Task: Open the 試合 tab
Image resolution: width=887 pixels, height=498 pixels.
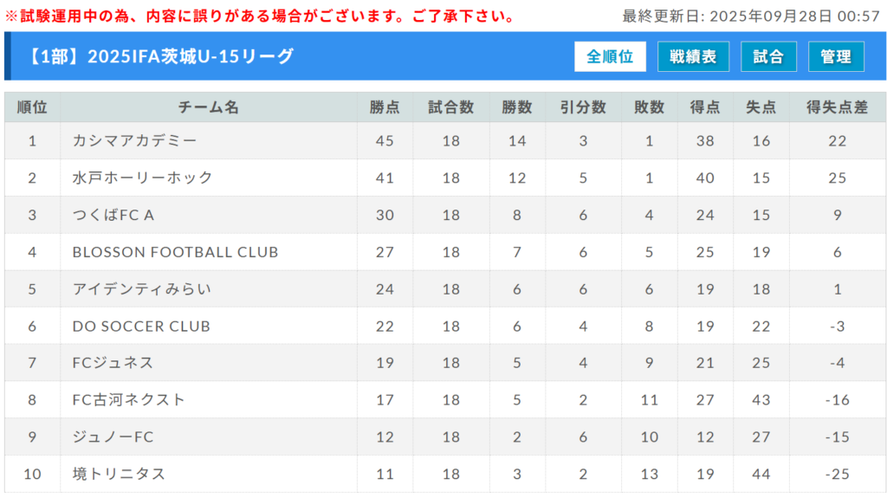Action: coord(768,56)
